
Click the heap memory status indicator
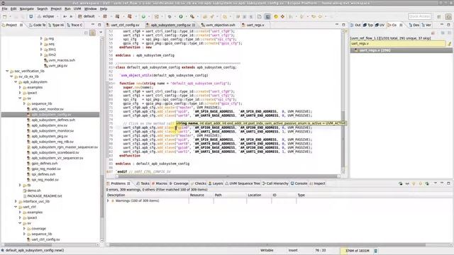pyautogui.click(x=357, y=251)
